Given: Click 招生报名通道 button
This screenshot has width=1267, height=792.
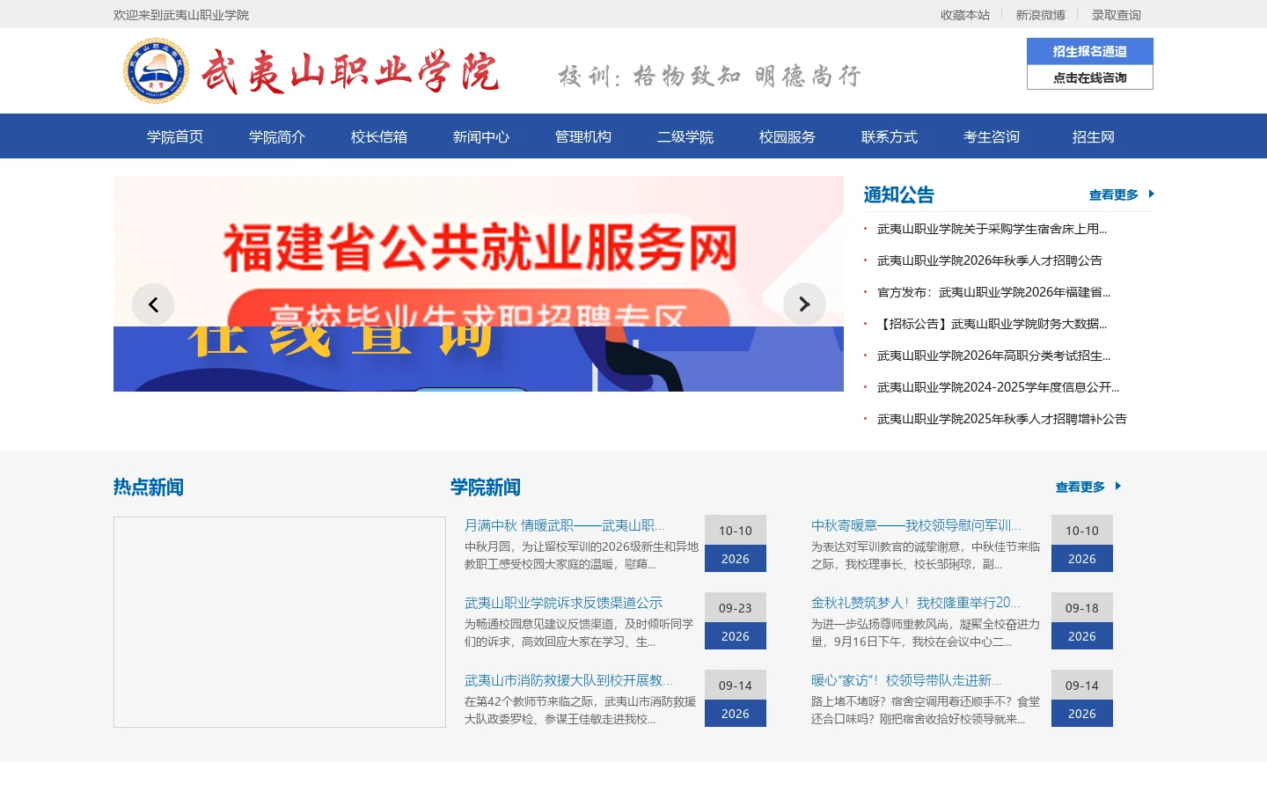Looking at the screenshot, I should tap(1090, 51).
